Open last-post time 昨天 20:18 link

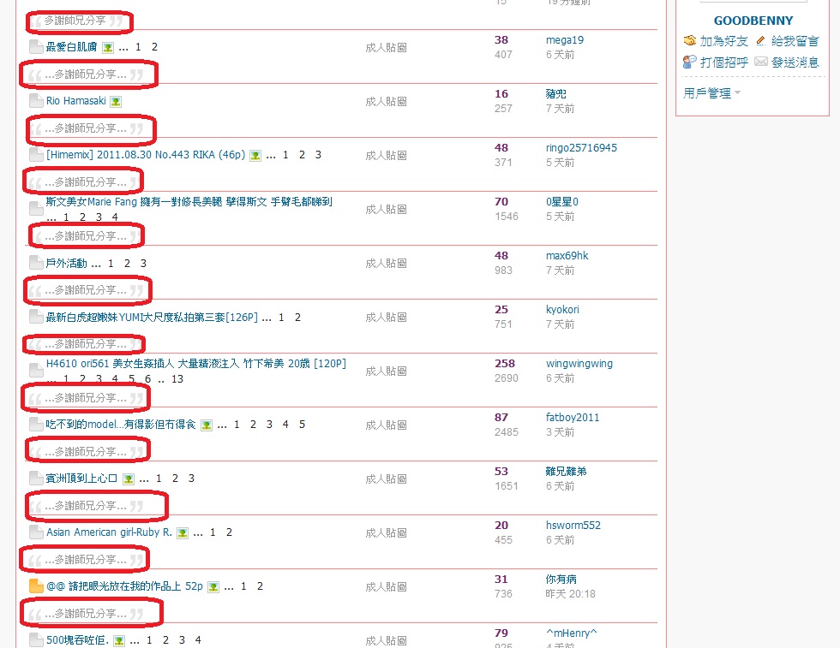(x=570, y=594)
